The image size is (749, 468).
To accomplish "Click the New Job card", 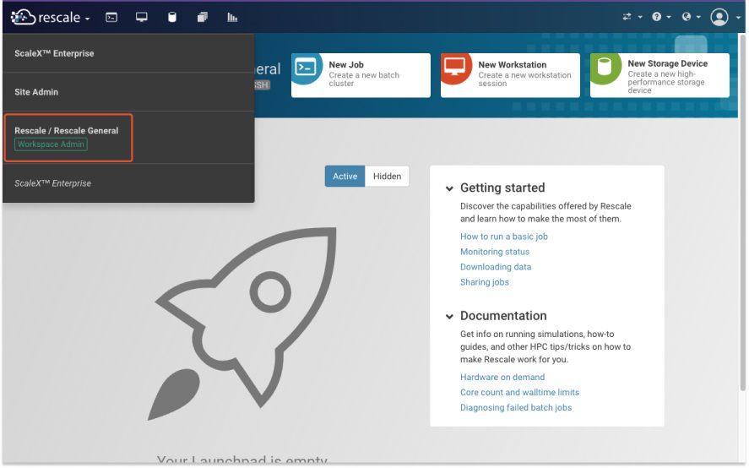I will click(x=361, y=75).
